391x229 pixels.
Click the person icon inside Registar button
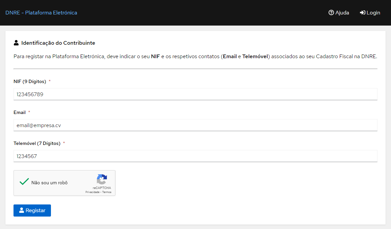22,211
